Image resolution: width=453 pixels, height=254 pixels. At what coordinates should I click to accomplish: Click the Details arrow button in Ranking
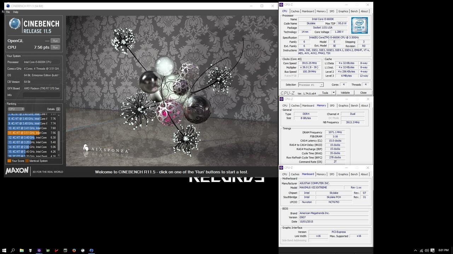pyautogui.click(x=58, y=109)
